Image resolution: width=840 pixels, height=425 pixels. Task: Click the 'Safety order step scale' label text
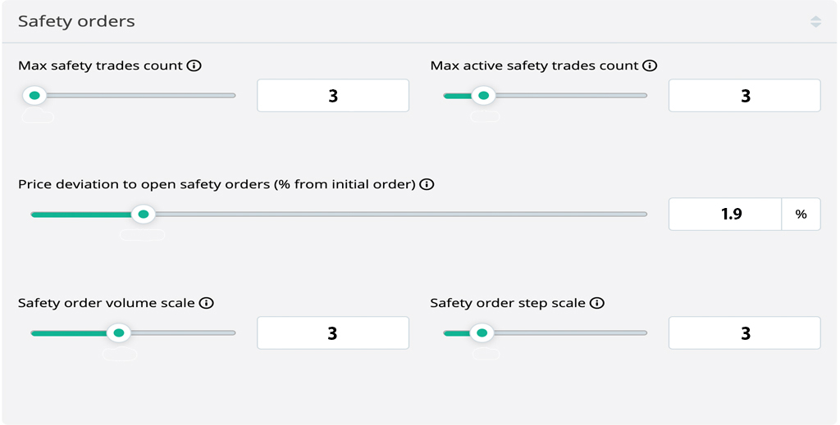pos(508,303)
